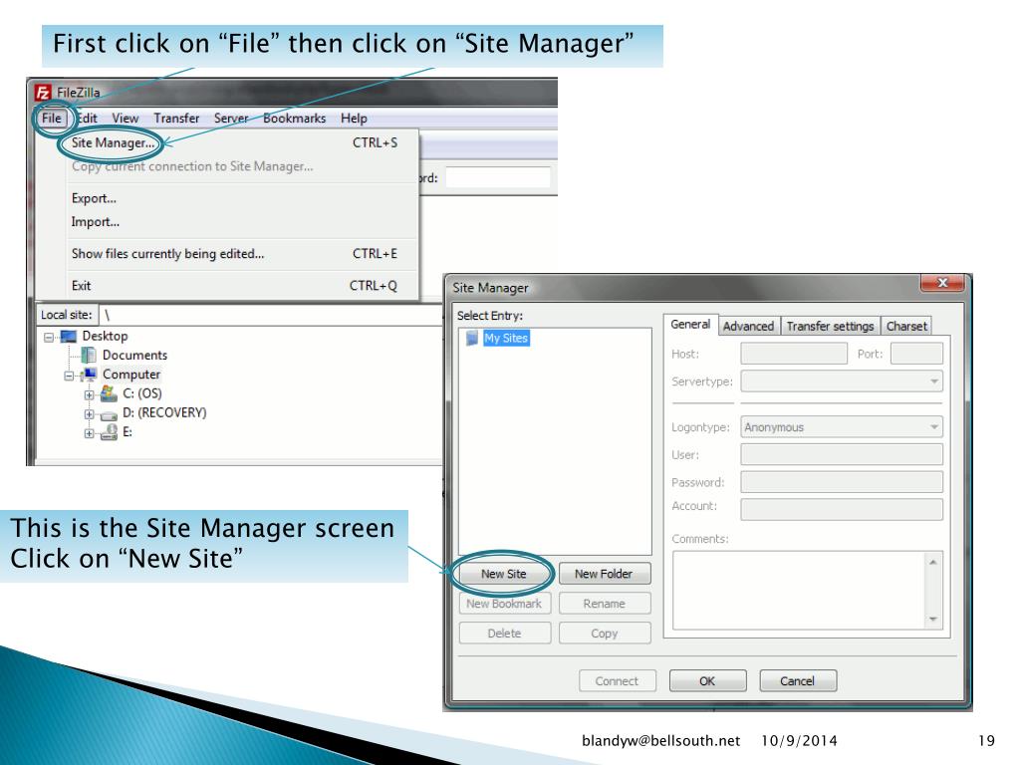Select the Computer icon in tree

click(x=89, y=375)
